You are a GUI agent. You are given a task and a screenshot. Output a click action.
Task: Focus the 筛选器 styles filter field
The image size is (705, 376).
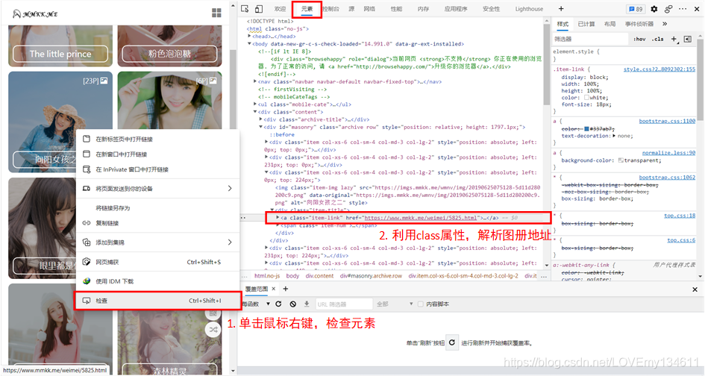(590, 39)
